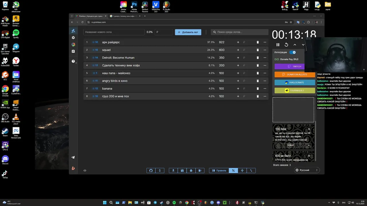The width and height of the screenshot is (367, 206).
Task: Open the wheel pie-chart icon in sidebar
Action: pyautogui.click(x=73, y=45)
